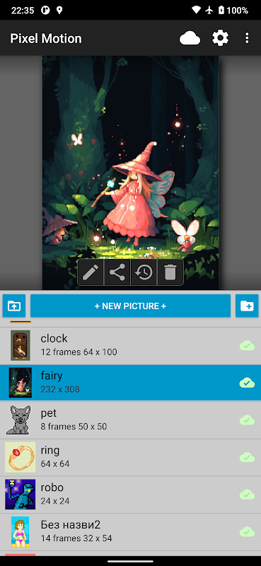Open cloud sync from the top bar

[x=190, y=38]
